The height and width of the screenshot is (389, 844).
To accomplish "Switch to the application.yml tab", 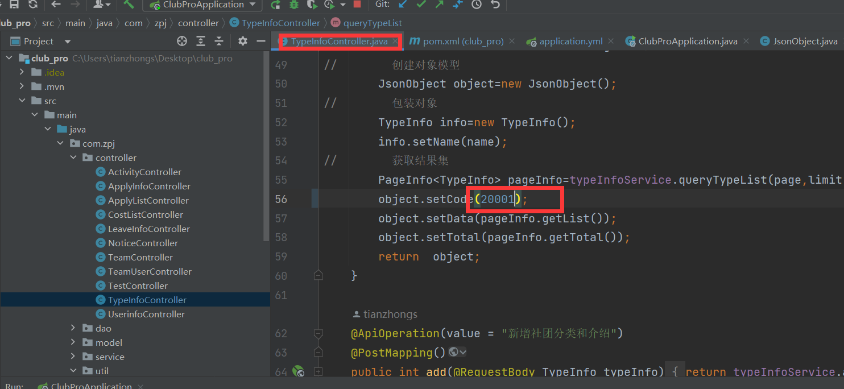I will pyautogui.click(x=570, y=41).
